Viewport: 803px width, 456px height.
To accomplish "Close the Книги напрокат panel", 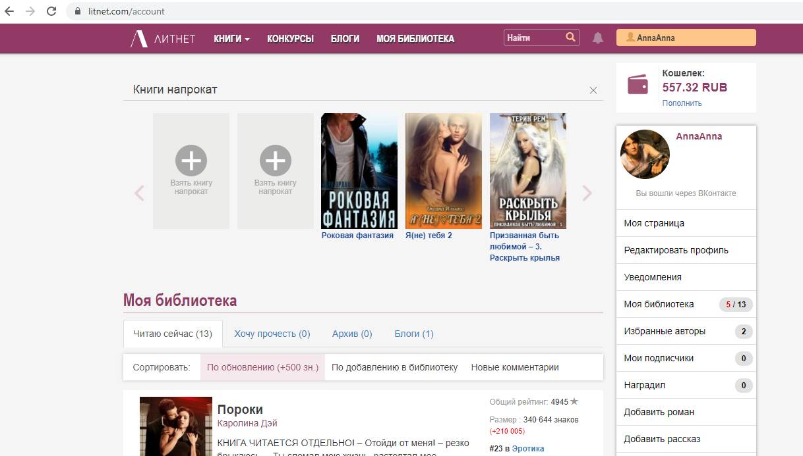I will point(593,90).
